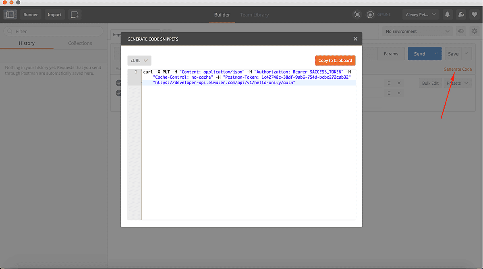Open the cURL language dropdown
This screenshot has width=483, height=269.
pos(139,61)
